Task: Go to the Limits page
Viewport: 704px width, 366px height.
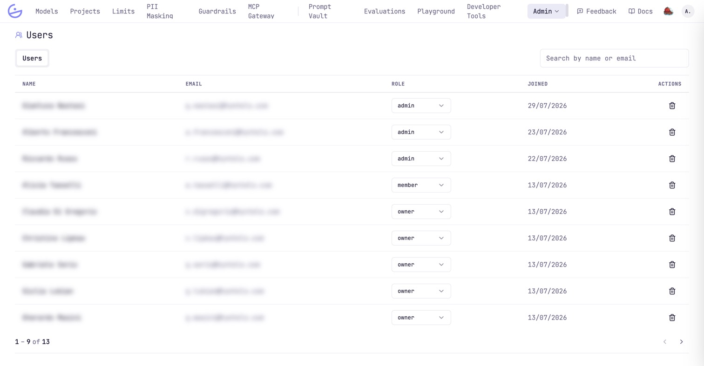Action: coord(123,11)
